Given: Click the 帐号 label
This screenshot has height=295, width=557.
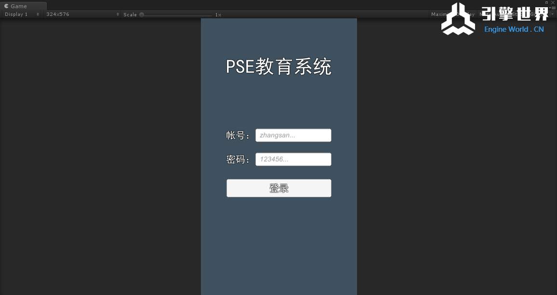Looking at the screenshot, I should pos(238,136).
